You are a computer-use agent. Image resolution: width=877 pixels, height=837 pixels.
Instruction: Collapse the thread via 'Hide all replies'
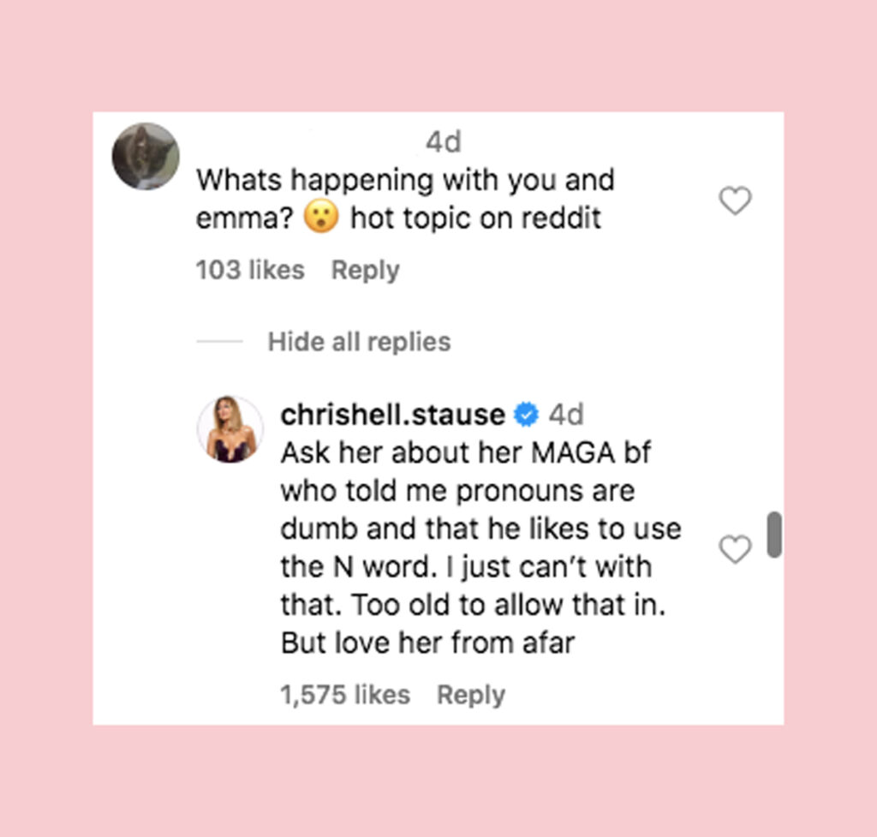(359, 341)
